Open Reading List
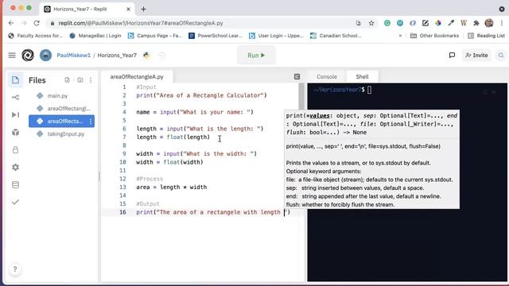This screenshot has height=286, width=509. 486,36
